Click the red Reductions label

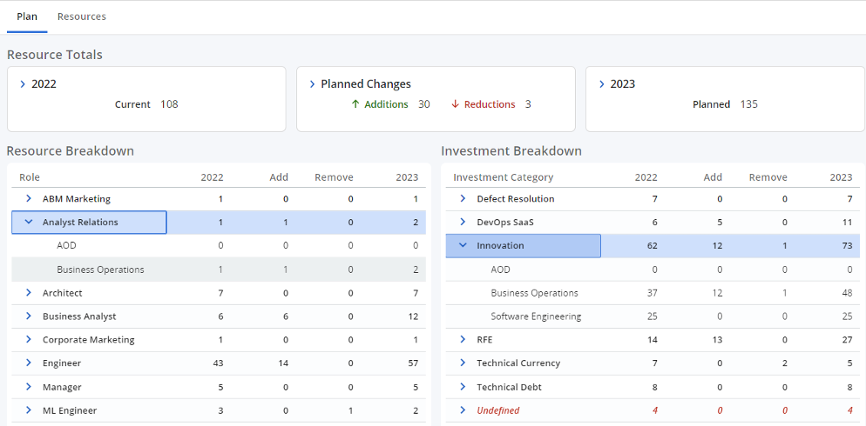pyautogui.click(x=489, y=104)
